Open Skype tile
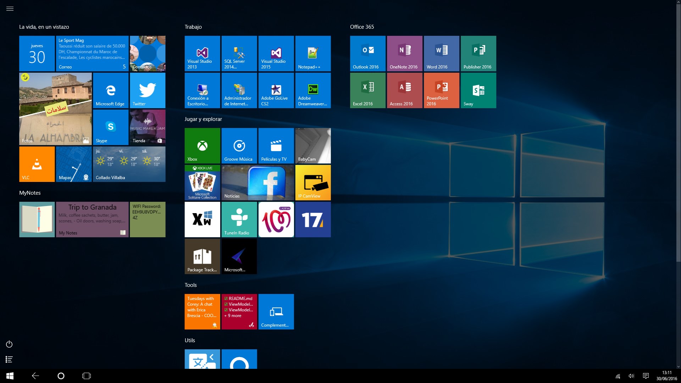The height and width of the screenshot is (383, 681). pyautogui.click(x=111, y=127)
